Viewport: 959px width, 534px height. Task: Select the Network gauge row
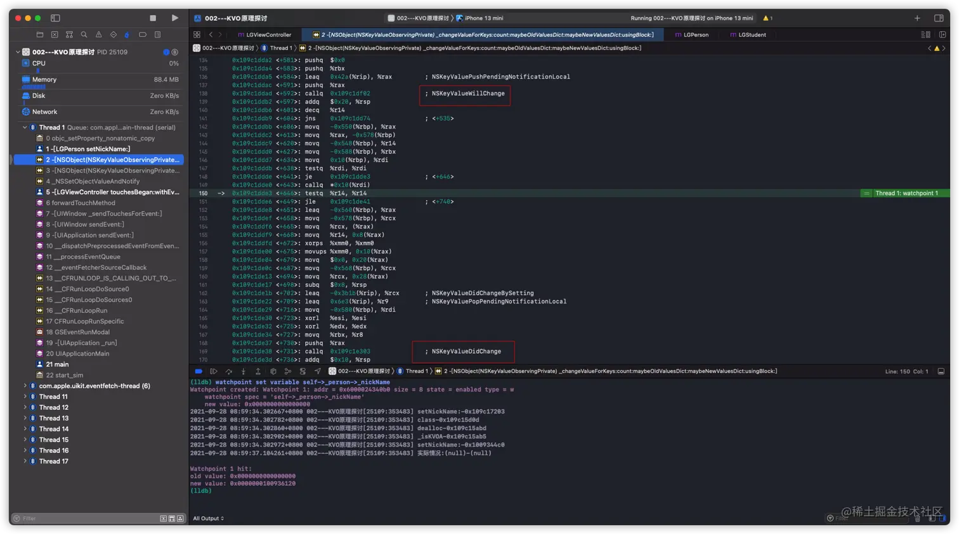(x=100, y=112)
